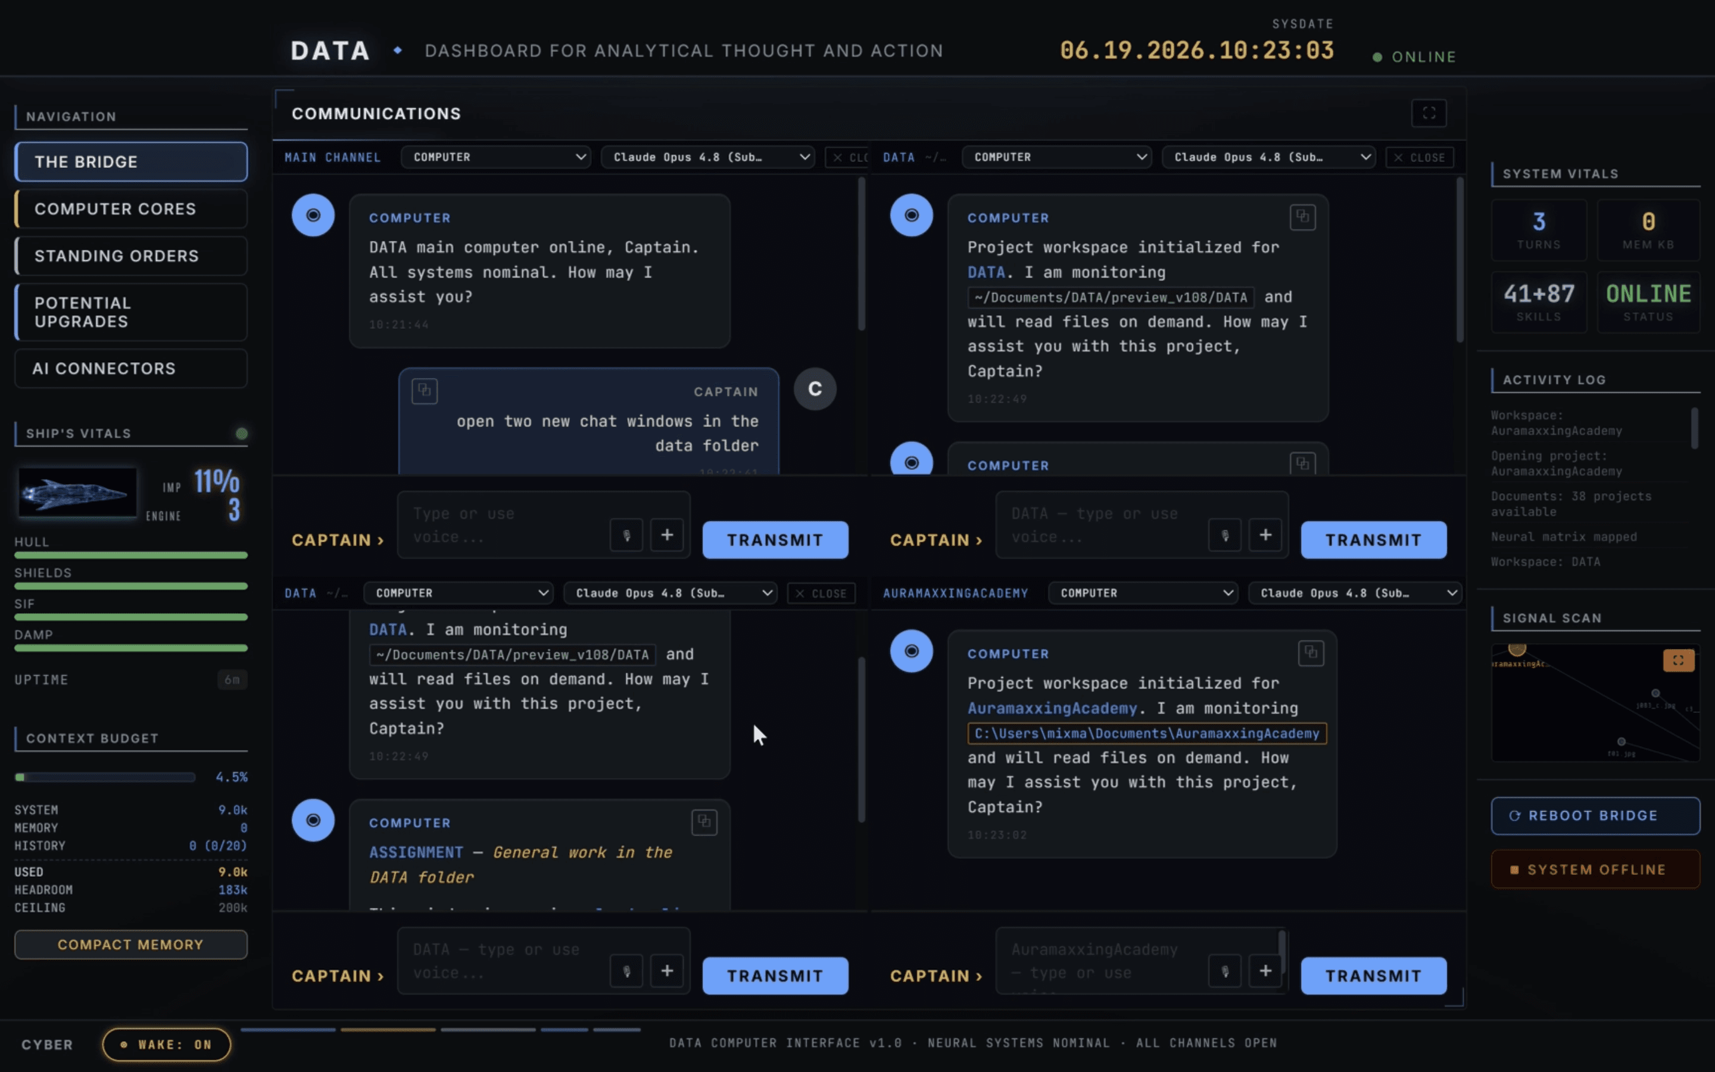Viewport: 1715px width, 1072px height.
Task: Open top-right DATA channel Claude Opus model dropdown
Action: point(1268,157)
